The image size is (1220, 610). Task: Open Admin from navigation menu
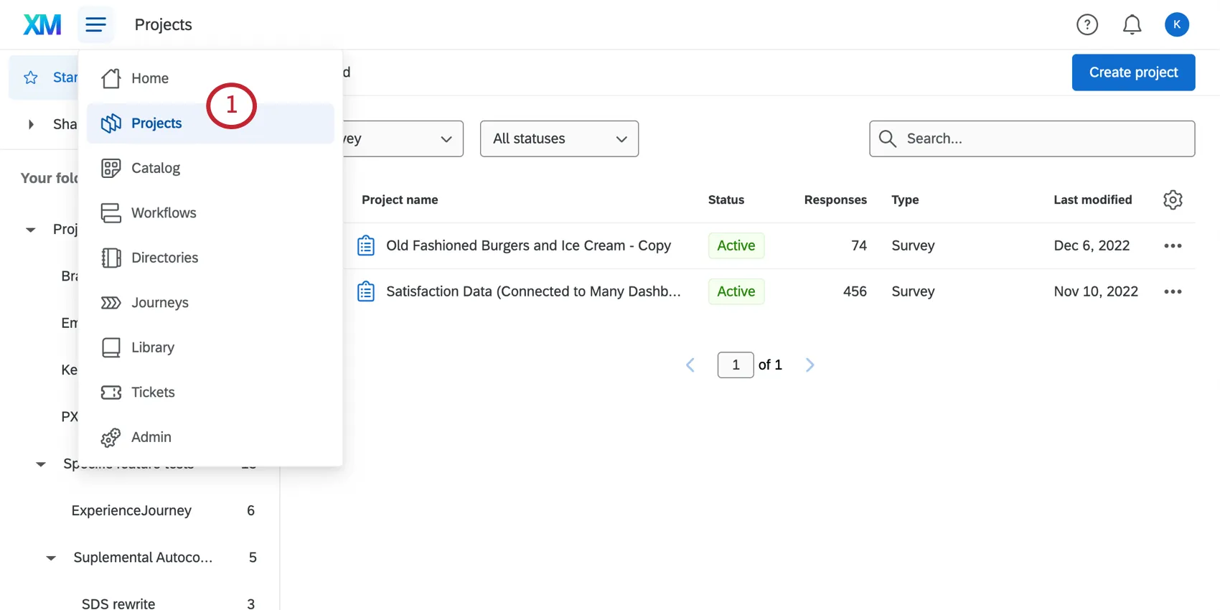151,437
